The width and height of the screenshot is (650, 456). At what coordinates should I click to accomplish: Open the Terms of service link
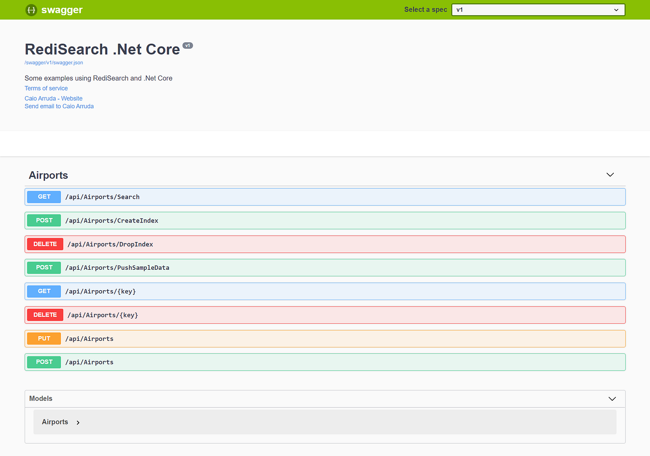pos(46,88)
